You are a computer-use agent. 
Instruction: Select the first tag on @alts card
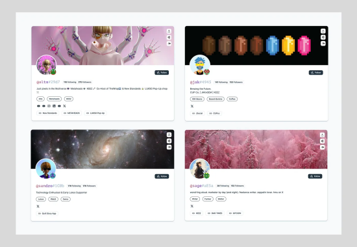point(40,99)
